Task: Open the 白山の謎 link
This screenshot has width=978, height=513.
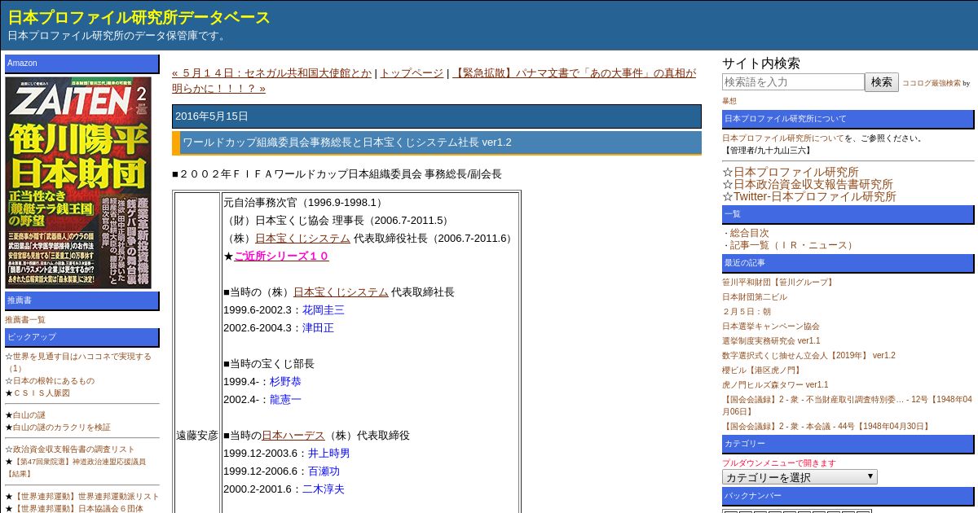Action: [29, 415]
